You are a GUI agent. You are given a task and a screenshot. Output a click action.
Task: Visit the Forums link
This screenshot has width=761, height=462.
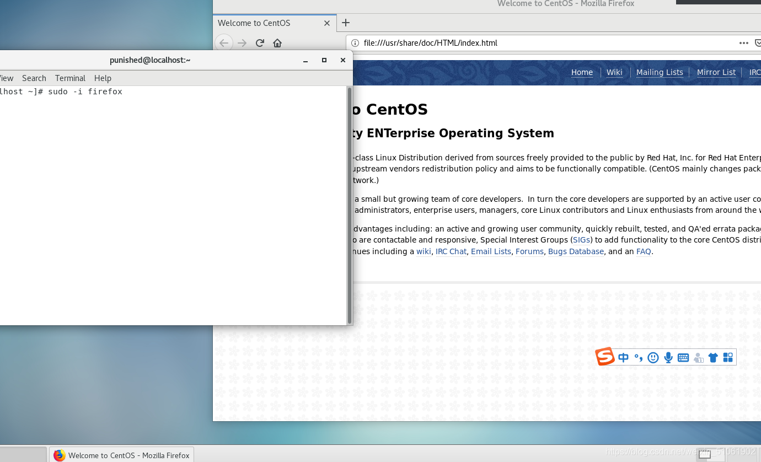[x=529, y=251]
